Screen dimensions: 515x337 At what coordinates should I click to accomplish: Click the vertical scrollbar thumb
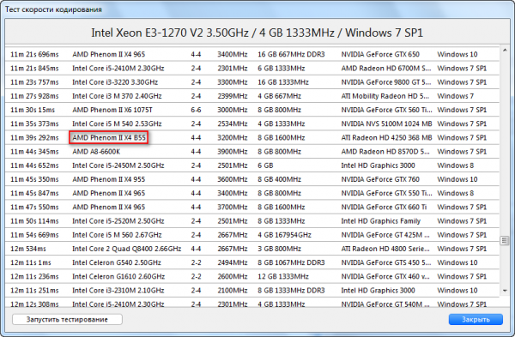(x=505, y=240)
